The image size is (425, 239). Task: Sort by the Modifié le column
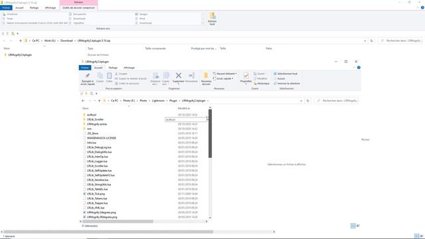(x=184, y=108)
